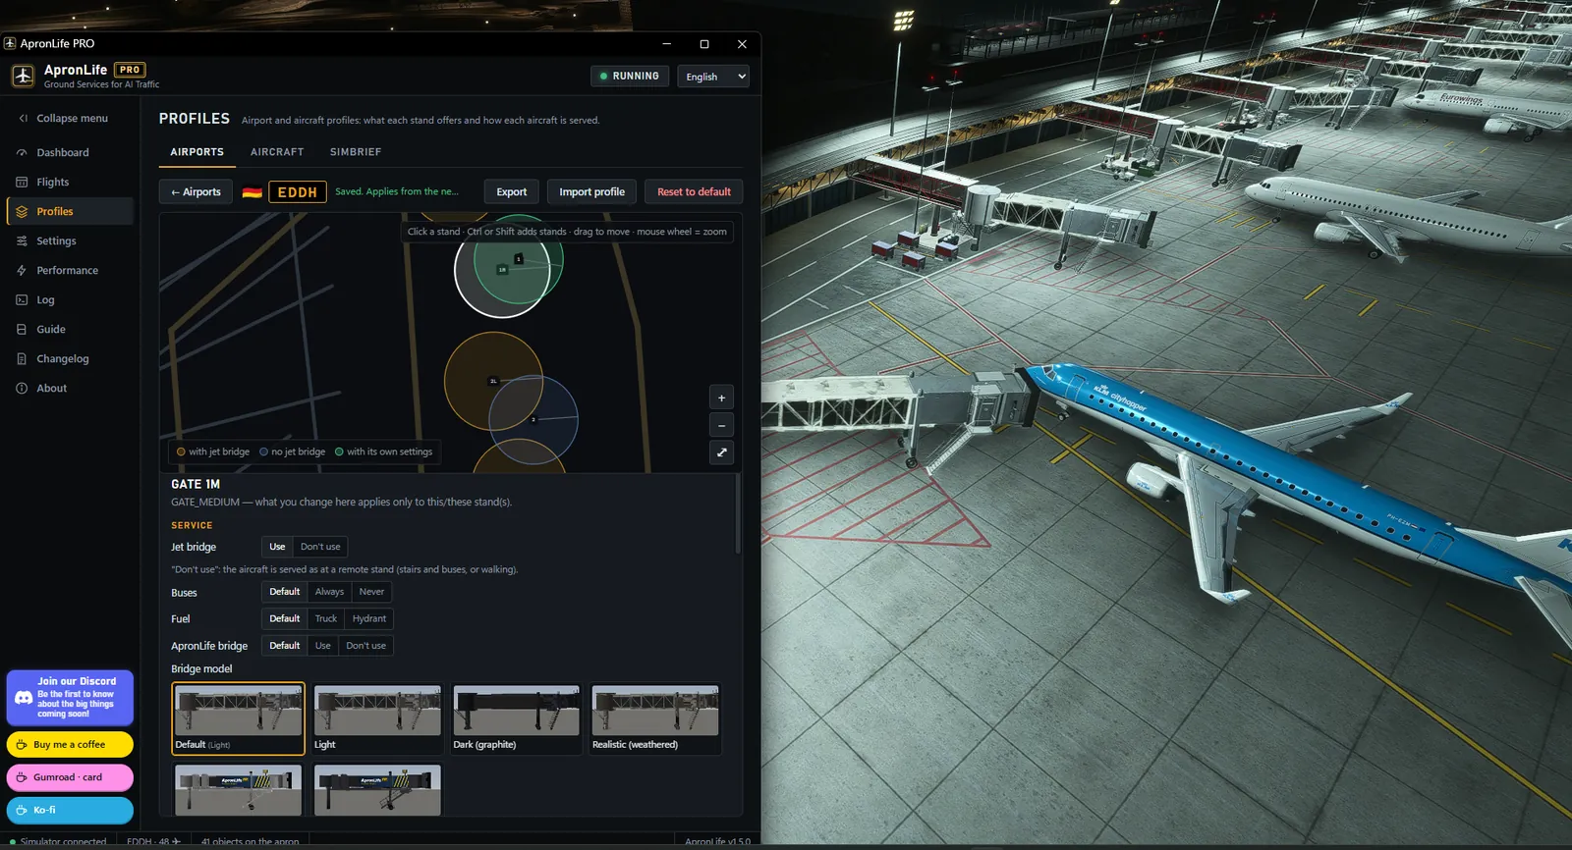The image size is (1572, 850).
Task: Open About via its info icon
Action: click(x=22, y=389)
